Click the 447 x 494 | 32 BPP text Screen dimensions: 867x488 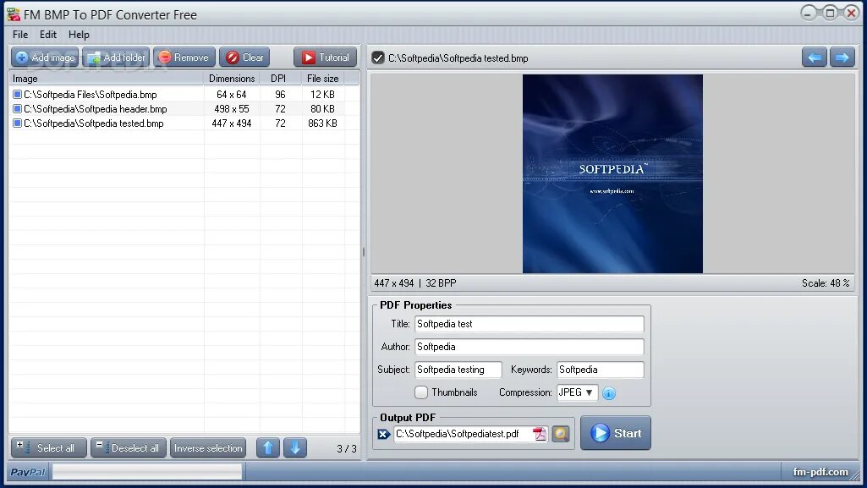coord(415,283)
